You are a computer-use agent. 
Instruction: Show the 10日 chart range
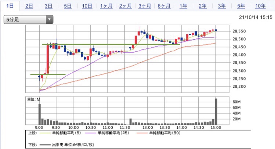pos(87,6)
